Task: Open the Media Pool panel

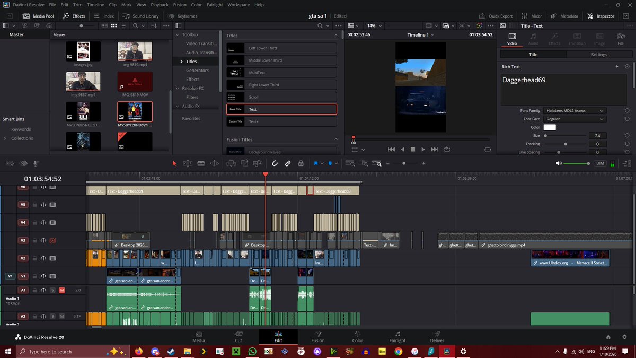Action: pos(38,16)
